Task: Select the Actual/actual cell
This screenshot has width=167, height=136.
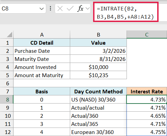Action: coord(99,108)
